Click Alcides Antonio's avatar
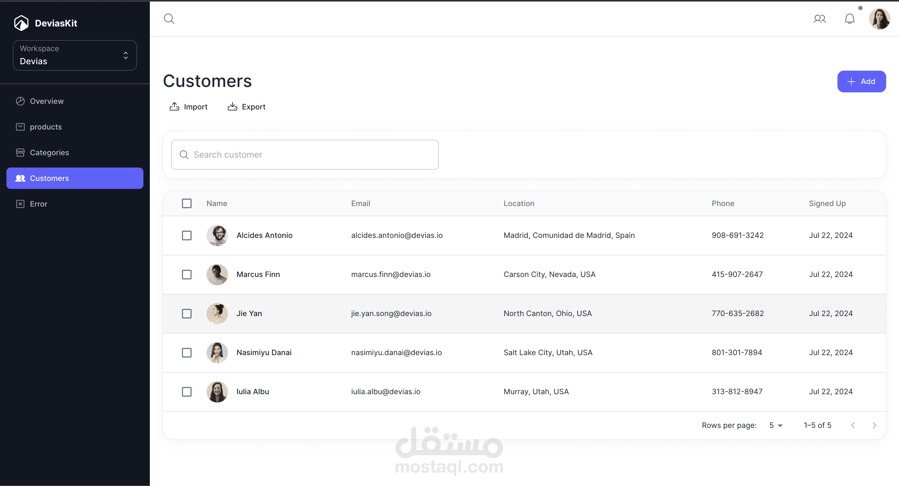The image size is (899, 486). [x=217, y=235]
